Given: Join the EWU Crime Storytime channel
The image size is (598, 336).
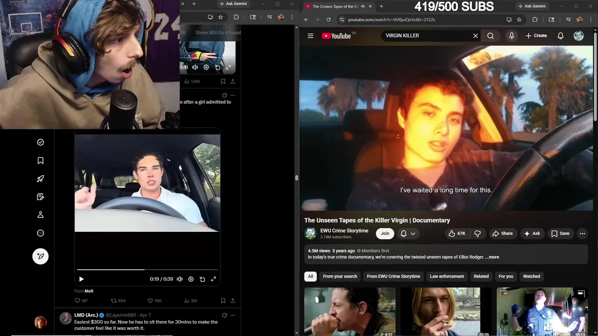Looking at the screenshot, I should pos(385,233).
